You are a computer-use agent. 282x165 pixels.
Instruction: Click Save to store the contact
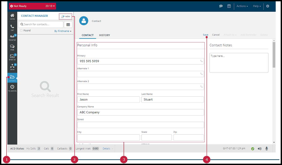click(x=206, y=35)
